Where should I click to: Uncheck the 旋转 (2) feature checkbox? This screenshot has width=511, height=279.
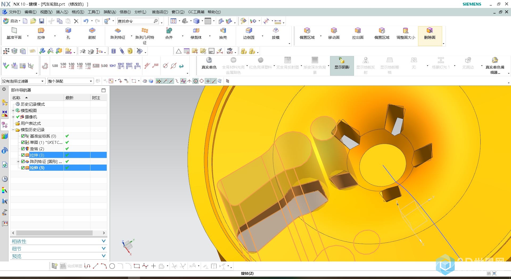23,149
